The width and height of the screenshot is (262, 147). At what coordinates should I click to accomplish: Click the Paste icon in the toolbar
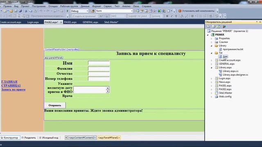[36, 11]
